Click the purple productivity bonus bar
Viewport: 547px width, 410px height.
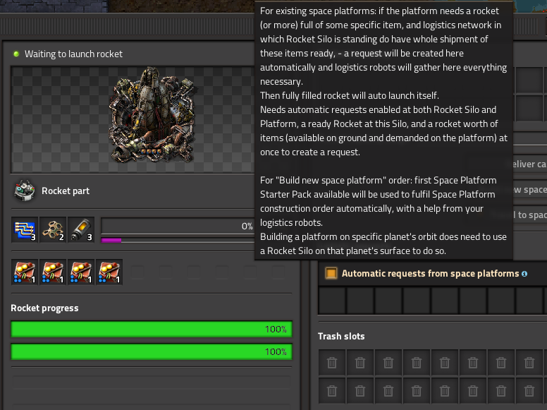point(178,240)
